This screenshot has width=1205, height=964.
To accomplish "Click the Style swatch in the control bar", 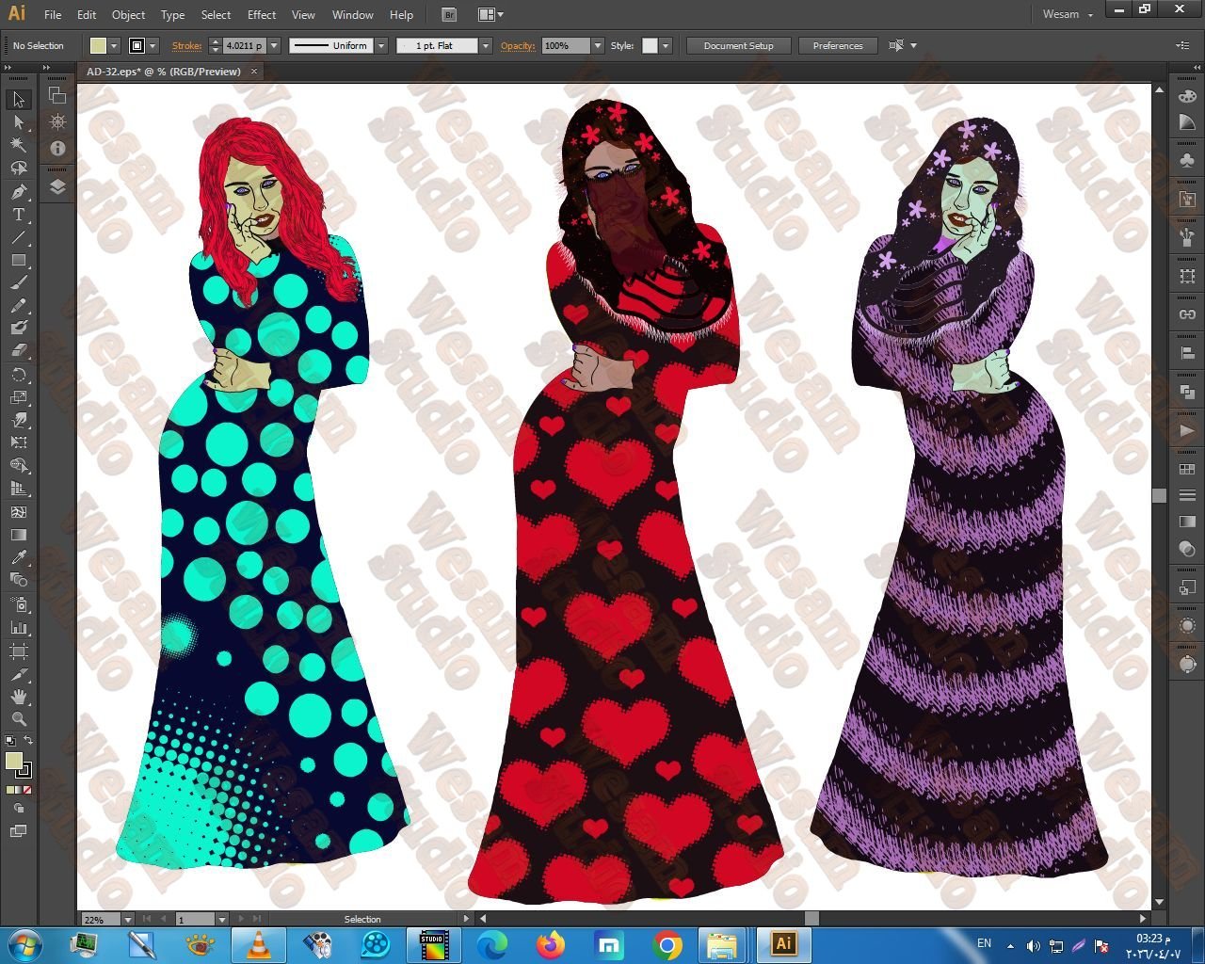I will (650, 45).
